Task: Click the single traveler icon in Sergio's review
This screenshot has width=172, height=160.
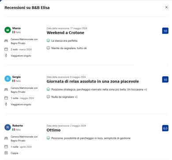Action: point(6,104)
